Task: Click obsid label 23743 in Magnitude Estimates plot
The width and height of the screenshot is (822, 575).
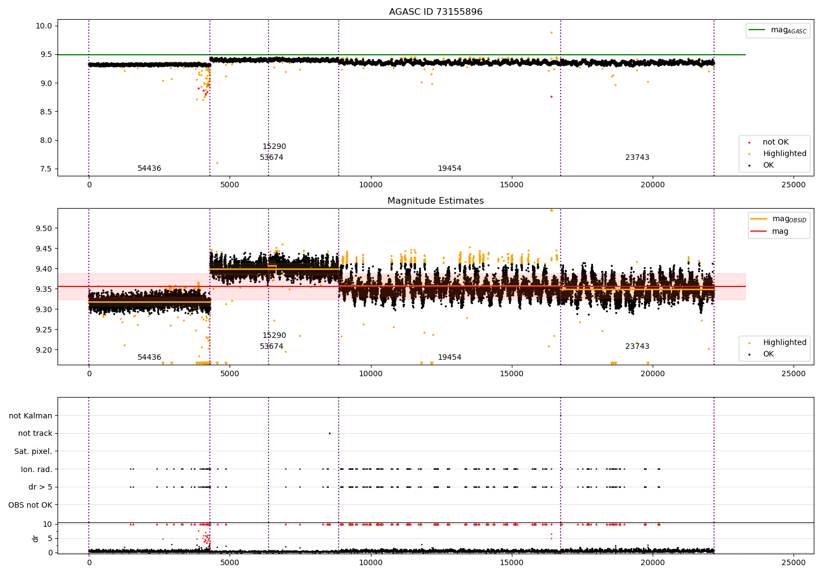Action: tap(637, 347)
